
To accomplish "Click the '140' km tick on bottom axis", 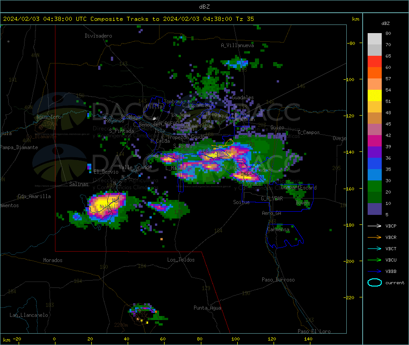I will [308, 339].
